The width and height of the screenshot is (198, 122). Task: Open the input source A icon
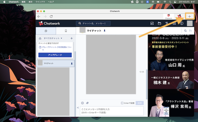click(x=148, y=2)
